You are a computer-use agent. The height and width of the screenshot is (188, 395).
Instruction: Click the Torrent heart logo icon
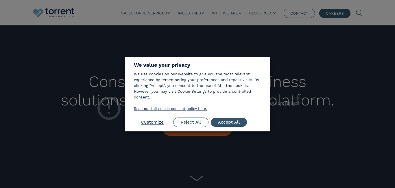point(38,13)
